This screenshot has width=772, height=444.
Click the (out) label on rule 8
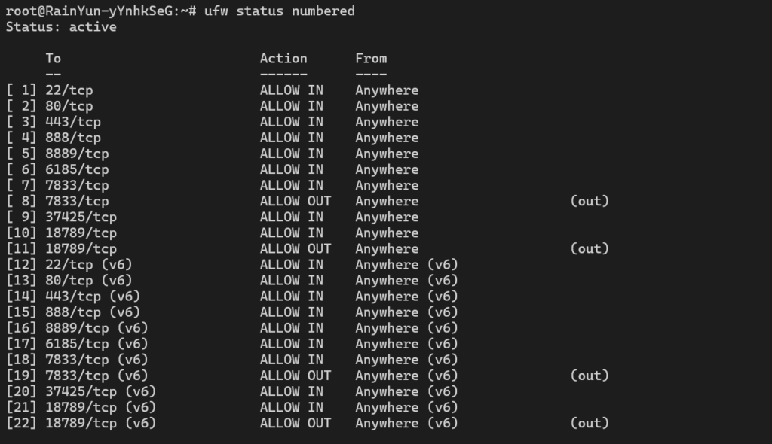click(x=590, y=201)
